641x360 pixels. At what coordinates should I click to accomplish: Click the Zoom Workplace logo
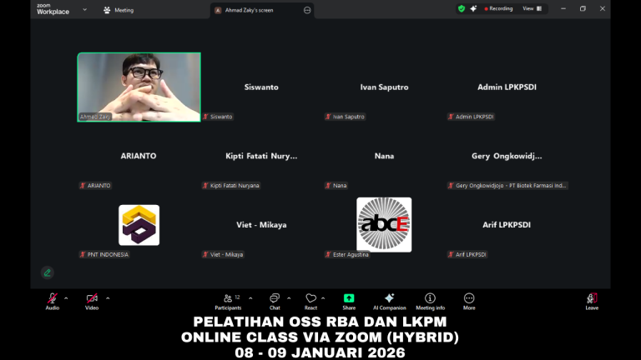click(x=53, y=9)
